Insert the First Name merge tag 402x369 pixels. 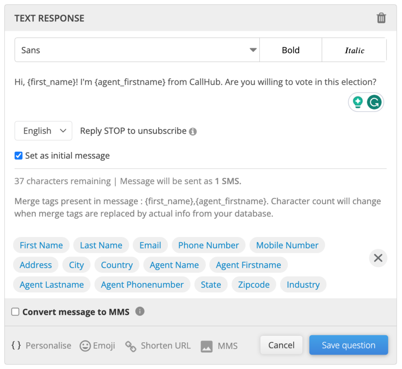[x=41, y=245]
